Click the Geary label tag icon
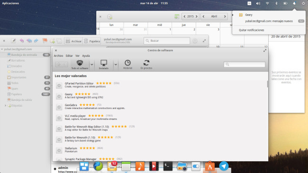 (x=52, y=41)
